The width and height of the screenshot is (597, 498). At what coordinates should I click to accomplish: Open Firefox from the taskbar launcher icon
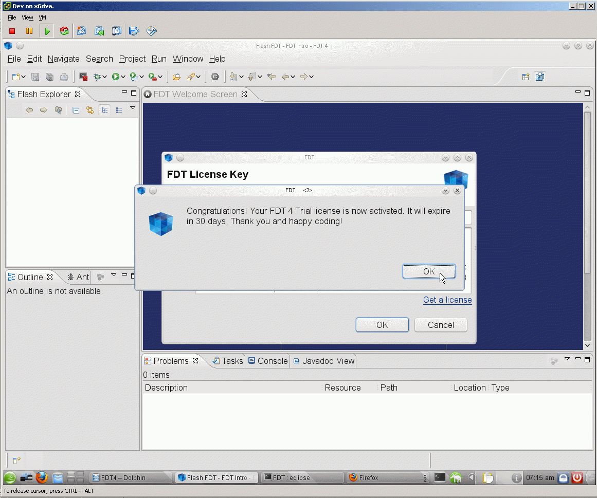click(x=42, y=477)
